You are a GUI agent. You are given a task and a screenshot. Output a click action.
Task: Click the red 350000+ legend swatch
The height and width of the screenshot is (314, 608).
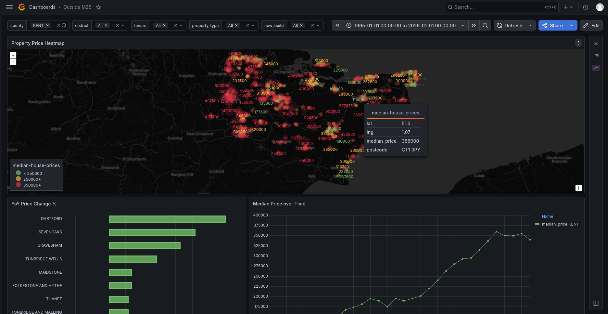coord(18,185)
